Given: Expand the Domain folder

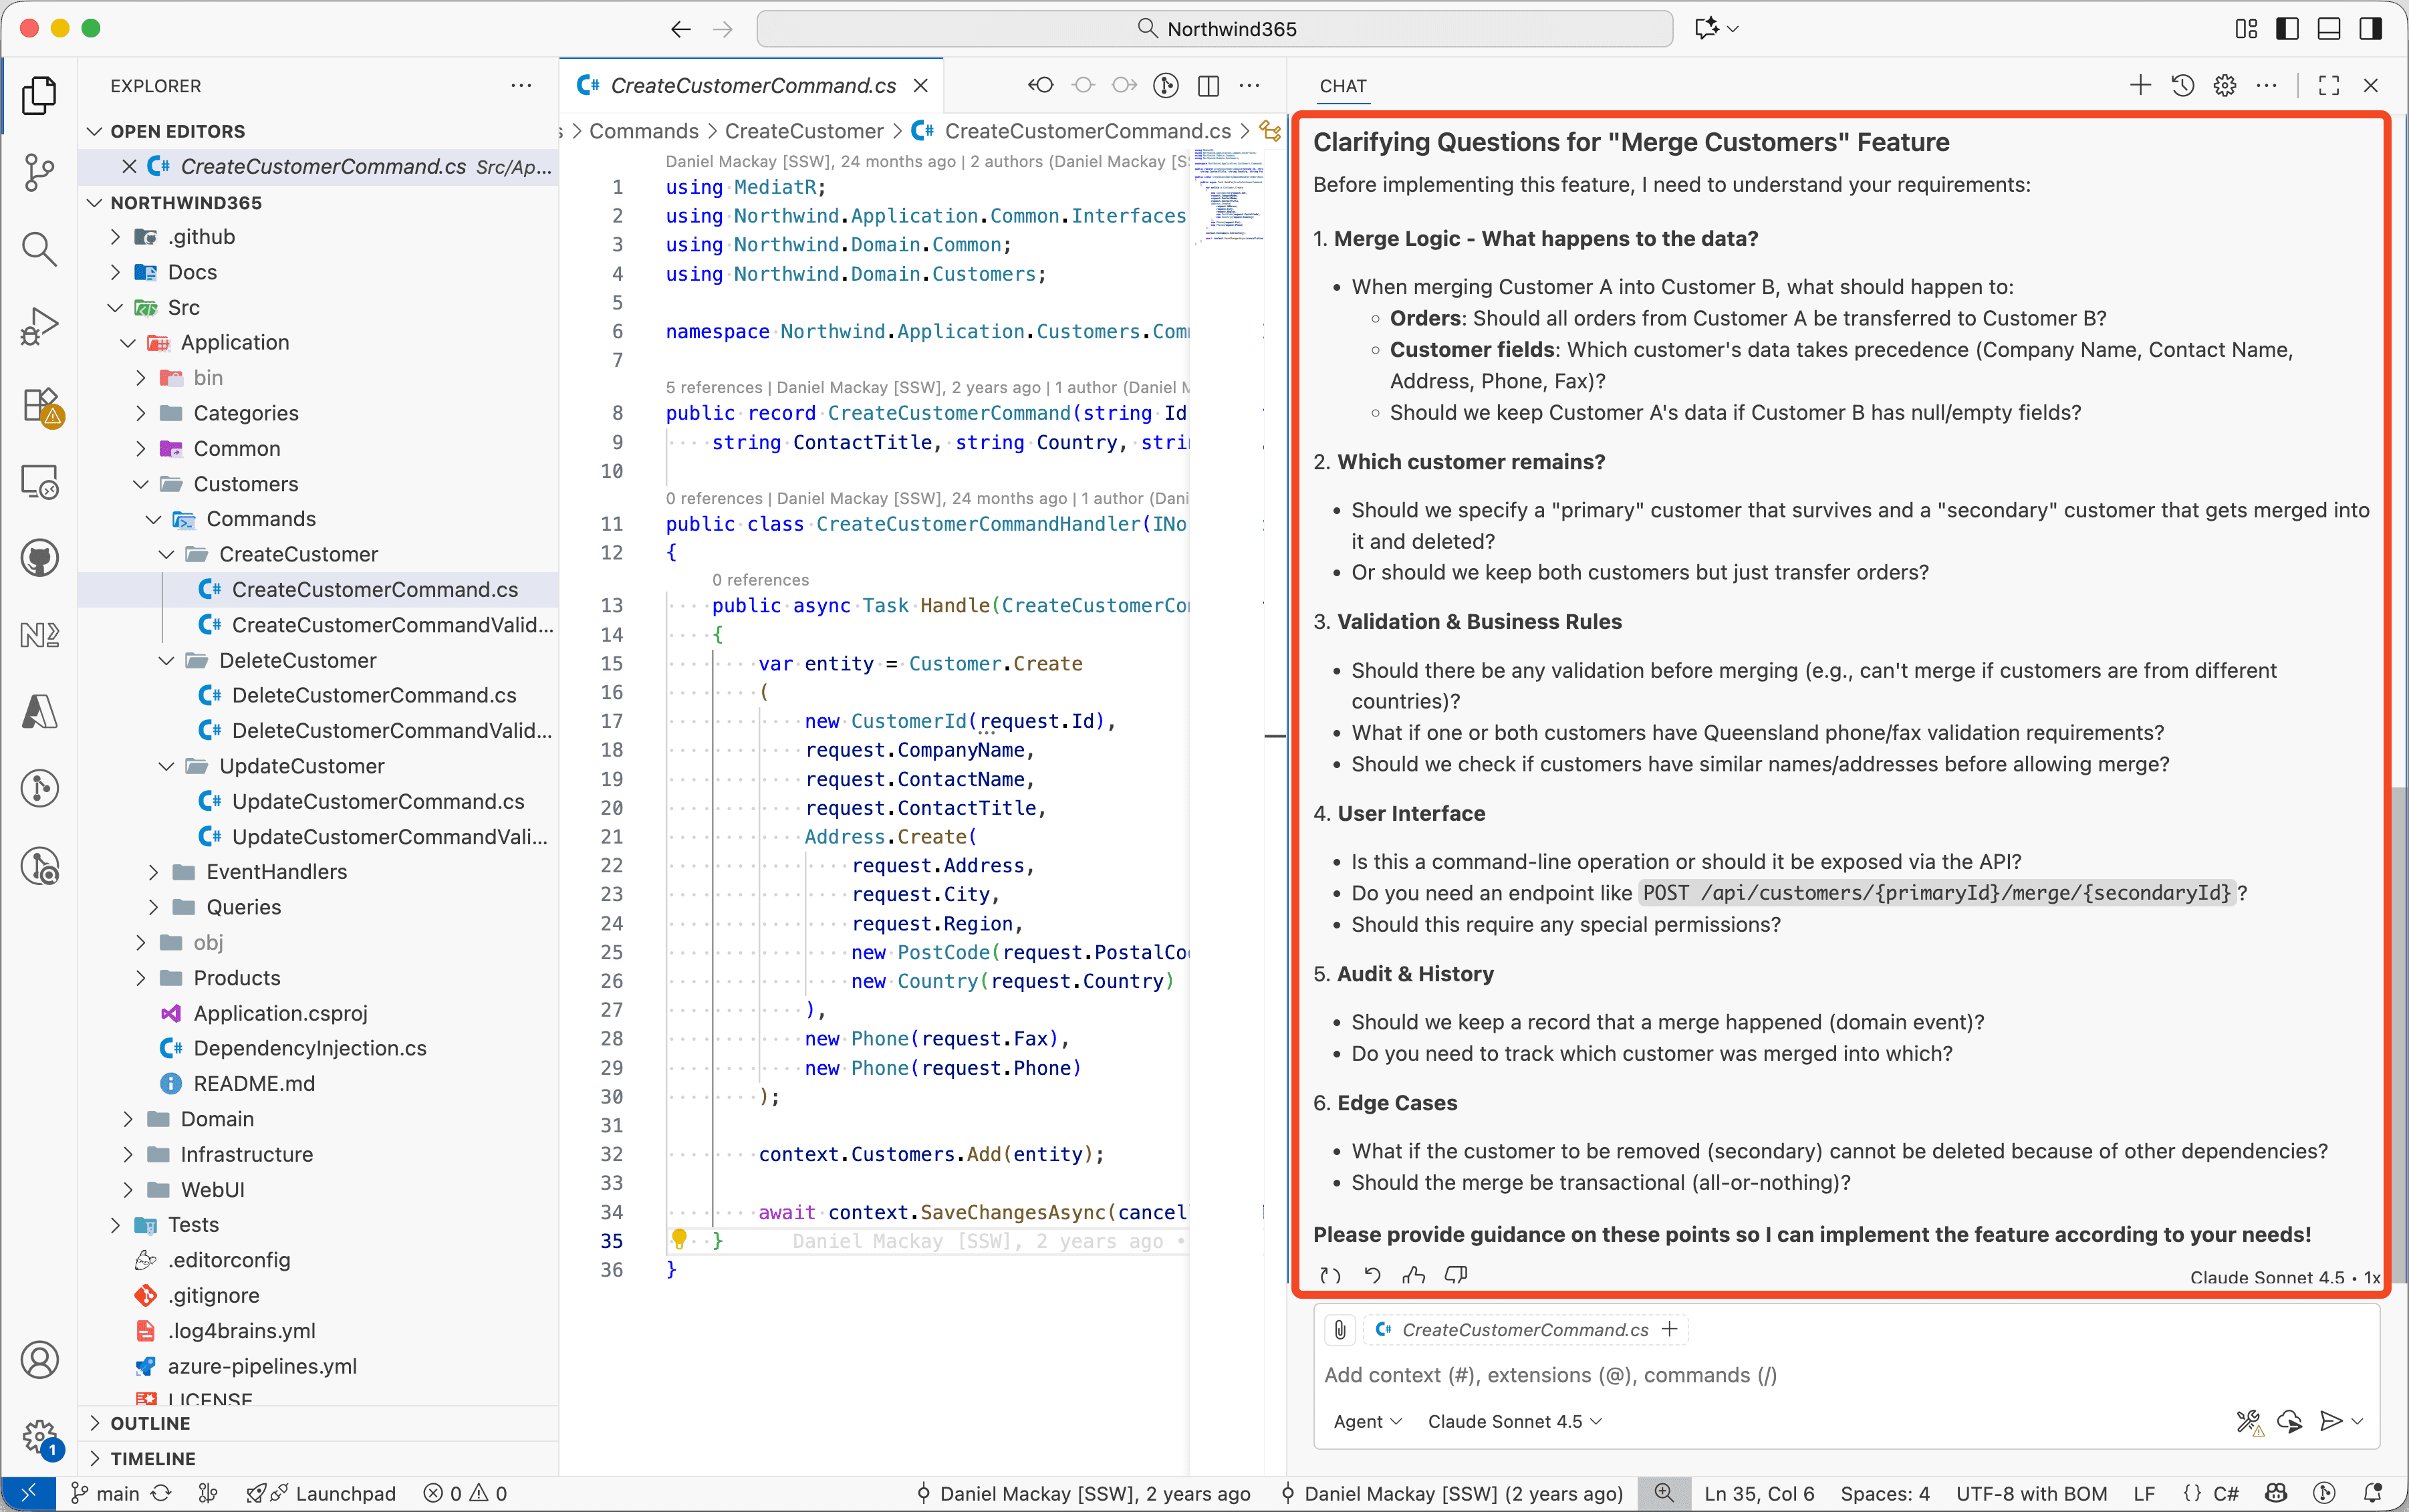Looking at the screenshot, I should [x=217, y=1119].
